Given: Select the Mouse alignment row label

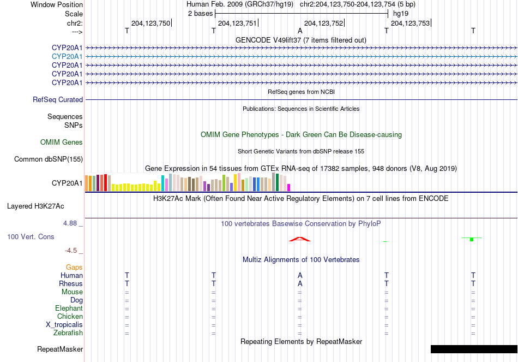Looking at the screenshot, I should click(72, 292).
